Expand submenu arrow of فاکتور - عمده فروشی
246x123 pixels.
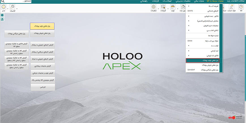click(x=189, y=16)
